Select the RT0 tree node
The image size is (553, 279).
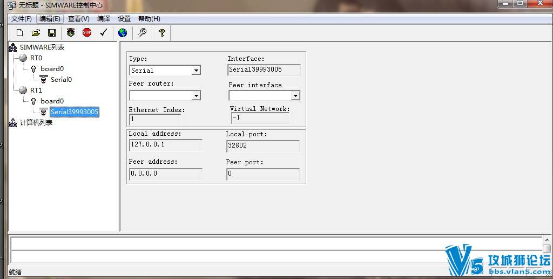pyautogui.click(x=36, y=58)
